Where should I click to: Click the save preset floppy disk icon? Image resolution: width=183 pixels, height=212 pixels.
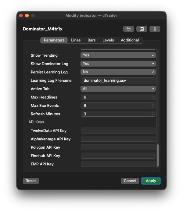tap(142, 29)
